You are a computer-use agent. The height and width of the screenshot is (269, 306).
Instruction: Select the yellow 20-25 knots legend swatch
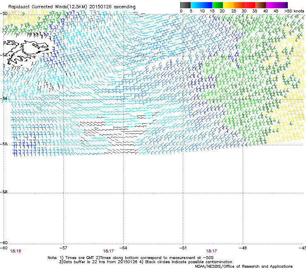(x=228, y=5)
